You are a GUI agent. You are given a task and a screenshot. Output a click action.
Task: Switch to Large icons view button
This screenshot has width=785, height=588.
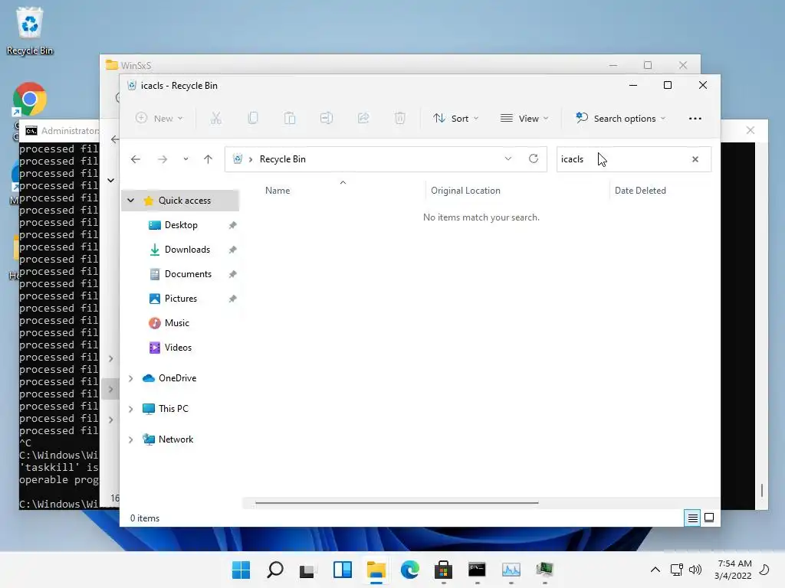(709, 518)
